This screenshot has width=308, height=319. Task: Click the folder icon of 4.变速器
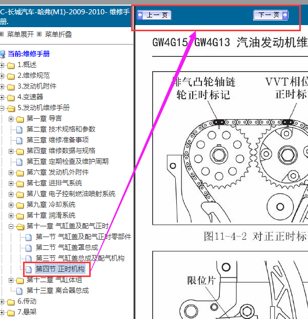pyautogui.click(x=11, y=98)
